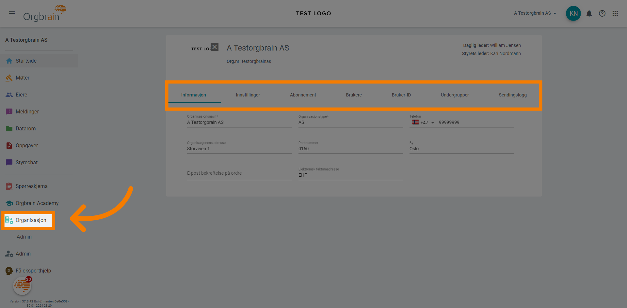Open the Sendingslogg tab
This screenshot has width=627, height=308.
click(x=512, y=95)
